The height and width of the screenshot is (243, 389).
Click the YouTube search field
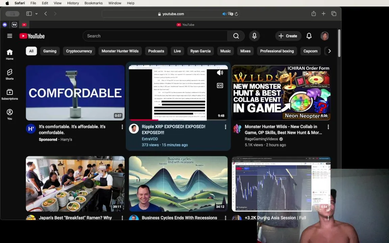155,36
